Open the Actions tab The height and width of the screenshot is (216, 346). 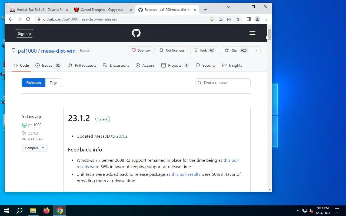(x=145, y=65)
